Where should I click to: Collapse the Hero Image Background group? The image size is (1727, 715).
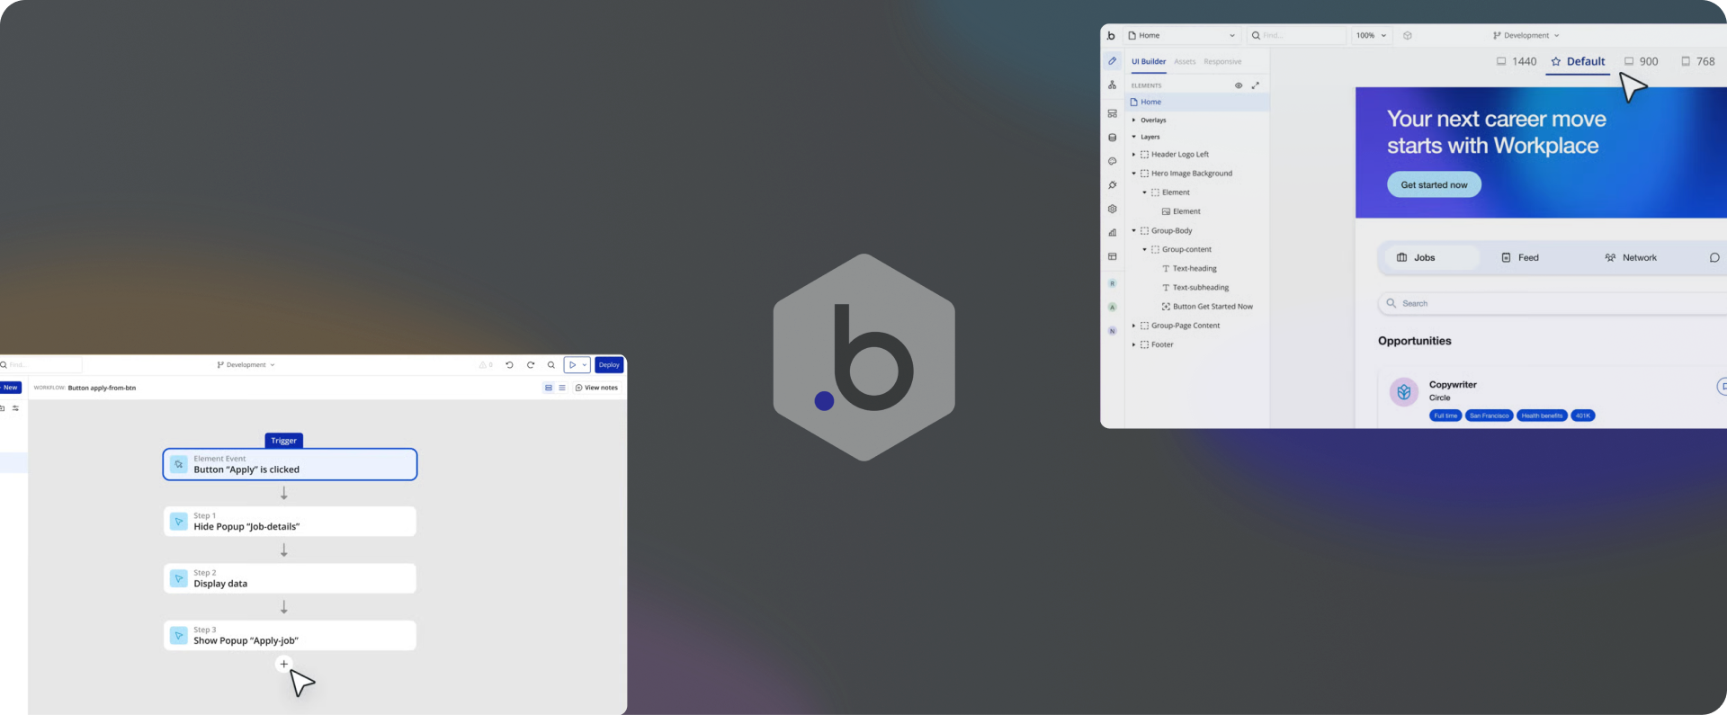tap(1134, 174)
